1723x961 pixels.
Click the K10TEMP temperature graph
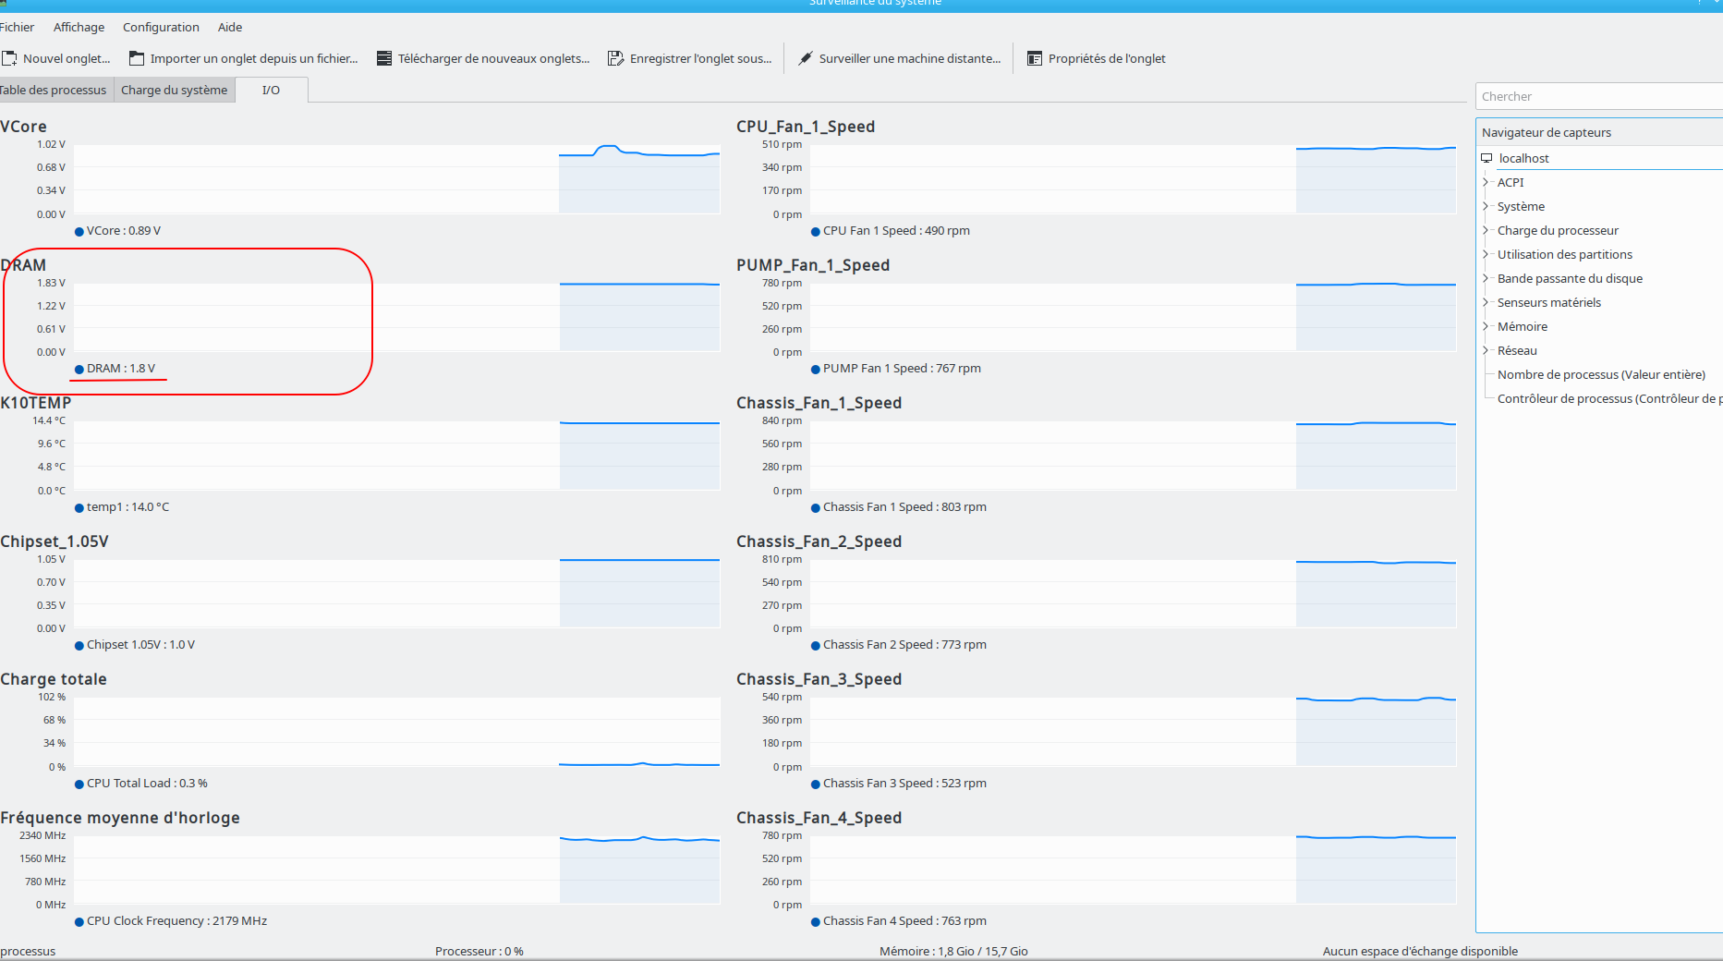(396, 456)
